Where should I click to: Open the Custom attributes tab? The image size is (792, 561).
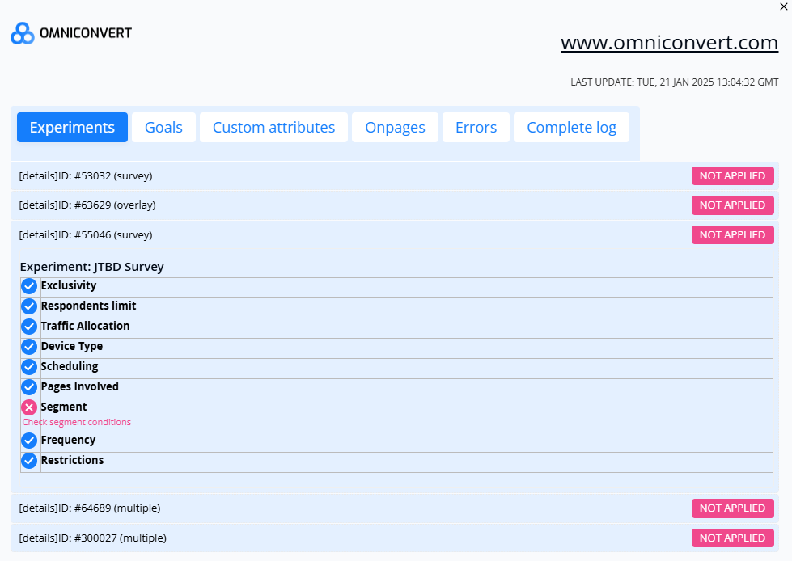pyautogui.click(x=273, y=127)
